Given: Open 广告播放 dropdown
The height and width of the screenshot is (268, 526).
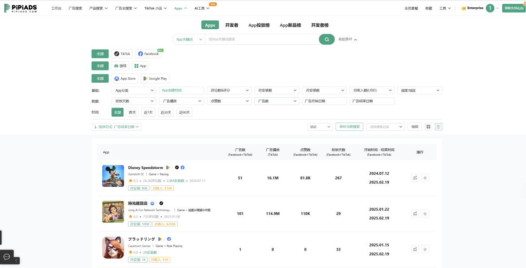Looking at the screenshot, I should coord(182,101).
